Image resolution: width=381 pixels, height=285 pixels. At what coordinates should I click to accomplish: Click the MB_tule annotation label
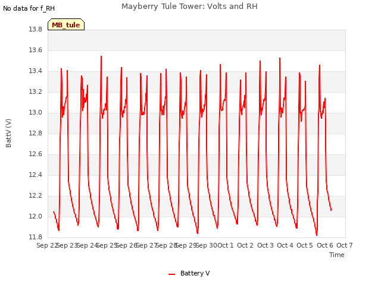[x=66, y=24]
